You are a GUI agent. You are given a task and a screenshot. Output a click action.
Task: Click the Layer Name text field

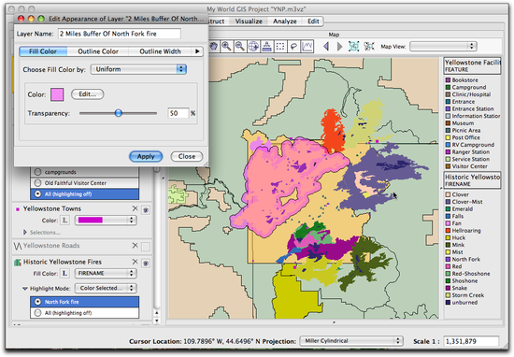click(120, 34)
